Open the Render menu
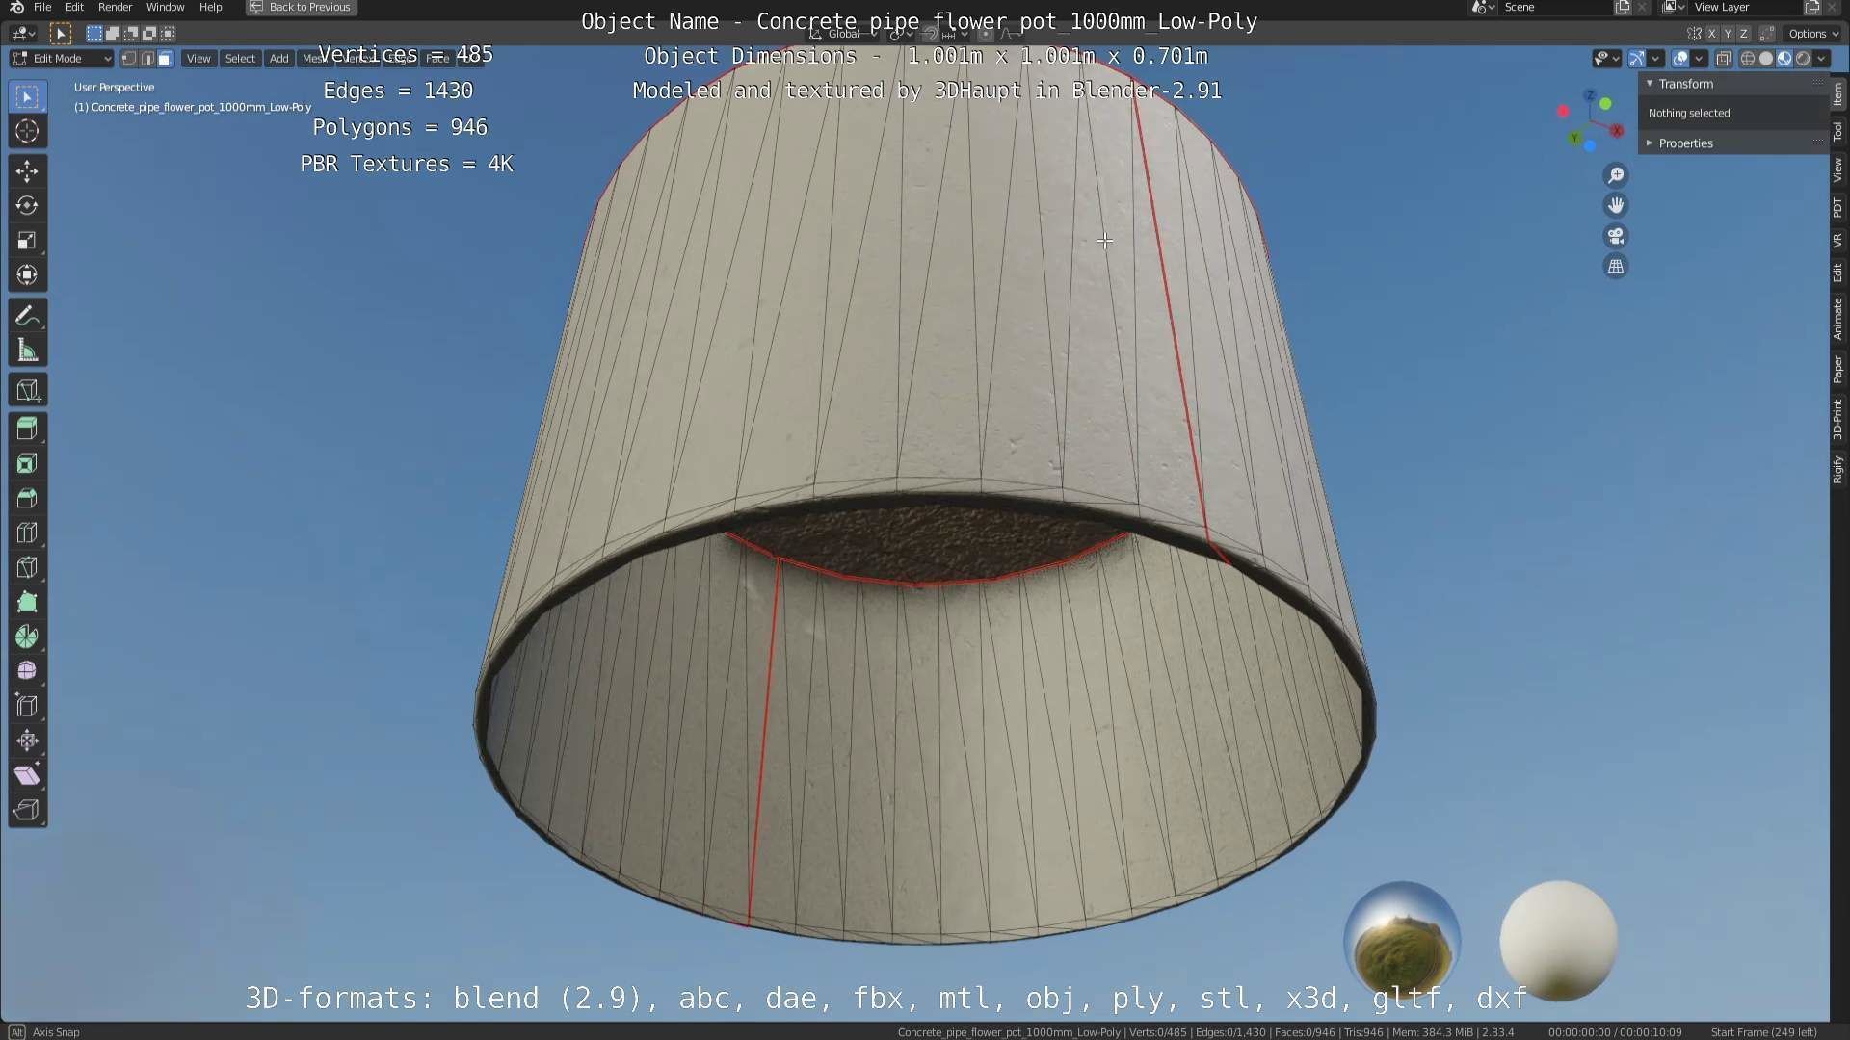1850x1040 pixels. (115, 7)
